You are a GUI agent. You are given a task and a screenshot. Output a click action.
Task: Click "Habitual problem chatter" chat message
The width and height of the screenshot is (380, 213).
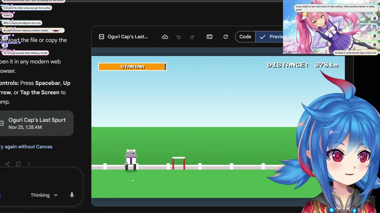click(x=33, y=30)
